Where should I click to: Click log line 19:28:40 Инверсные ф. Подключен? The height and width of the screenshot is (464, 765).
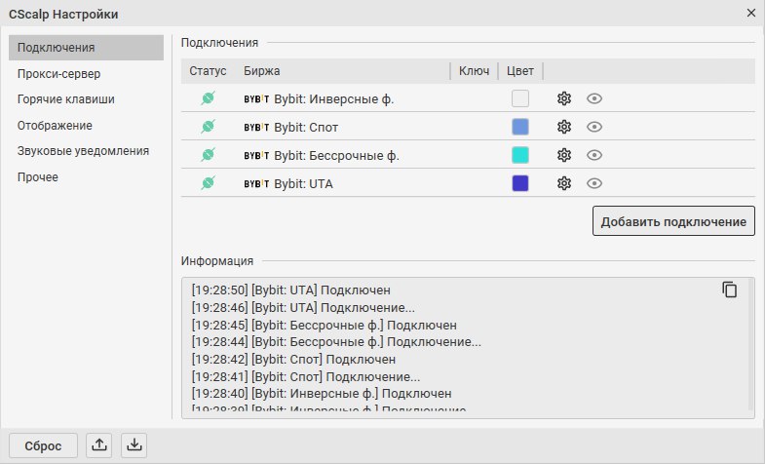pos(322,393)
